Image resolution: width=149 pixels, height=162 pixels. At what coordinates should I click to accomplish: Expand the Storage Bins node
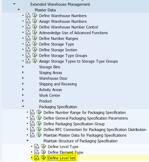(x=23, y=67)
